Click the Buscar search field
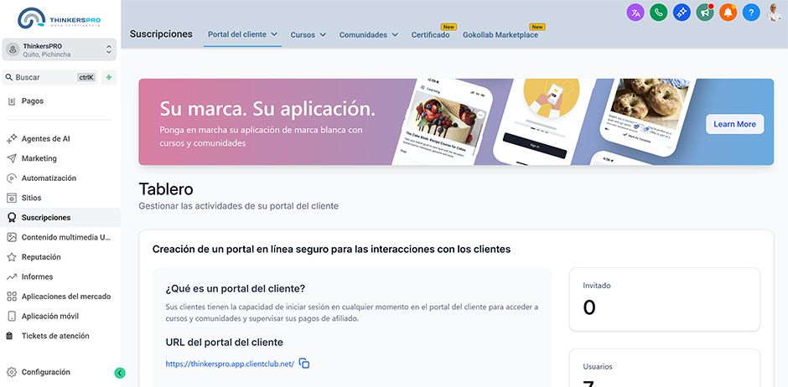 [x=42, y=77]
